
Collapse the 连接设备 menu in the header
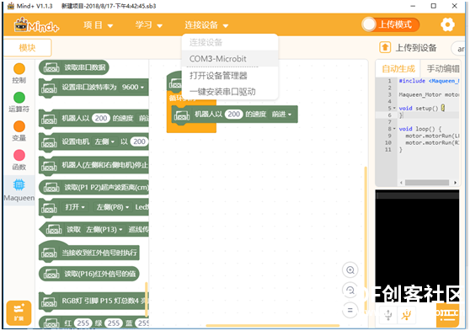[206, 25]
